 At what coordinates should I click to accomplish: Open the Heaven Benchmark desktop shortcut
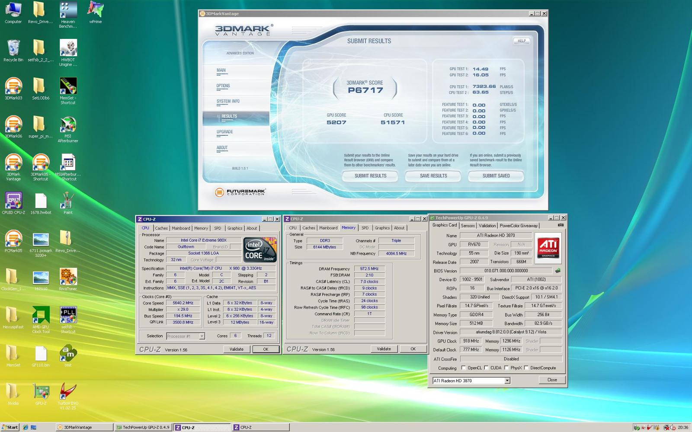(68, 15)
